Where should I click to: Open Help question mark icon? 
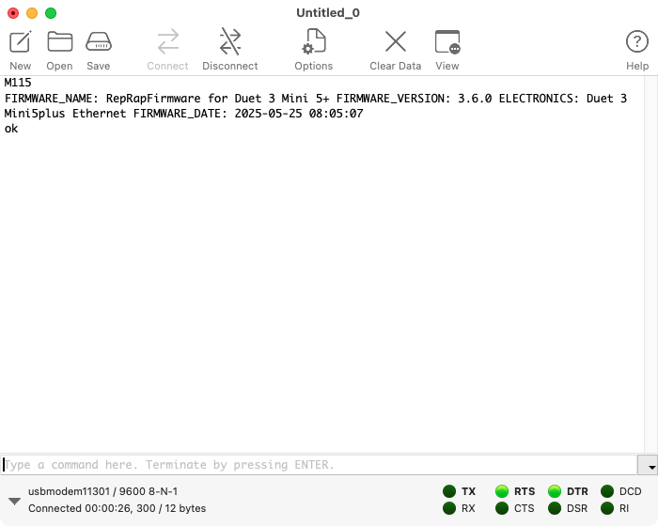[637, 42]
